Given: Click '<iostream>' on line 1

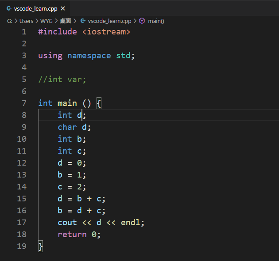Looking at the screenshot, I should pos(106,32).
